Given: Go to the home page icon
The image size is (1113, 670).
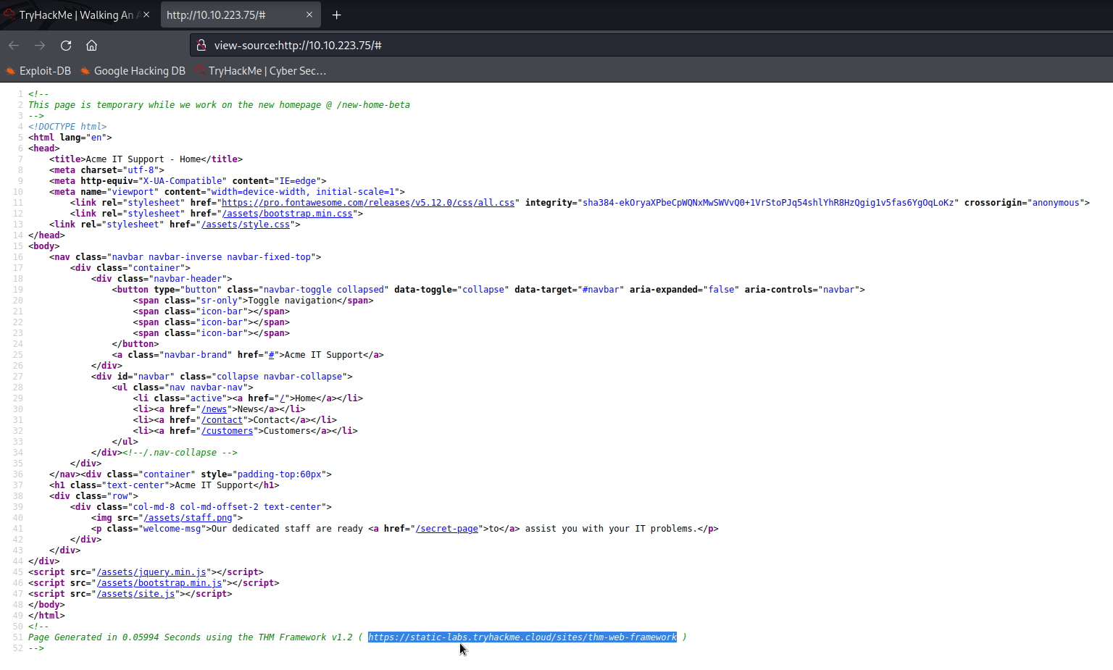Looking at the screenshot, I should tap(91, 45).
